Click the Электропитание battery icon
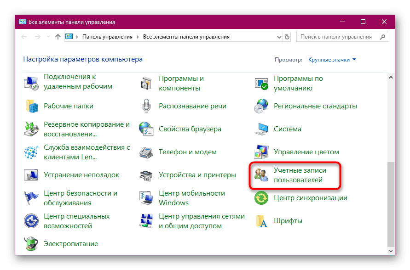Image resolution: width=410 pixels, height=270 pixels. pos(31,244)
